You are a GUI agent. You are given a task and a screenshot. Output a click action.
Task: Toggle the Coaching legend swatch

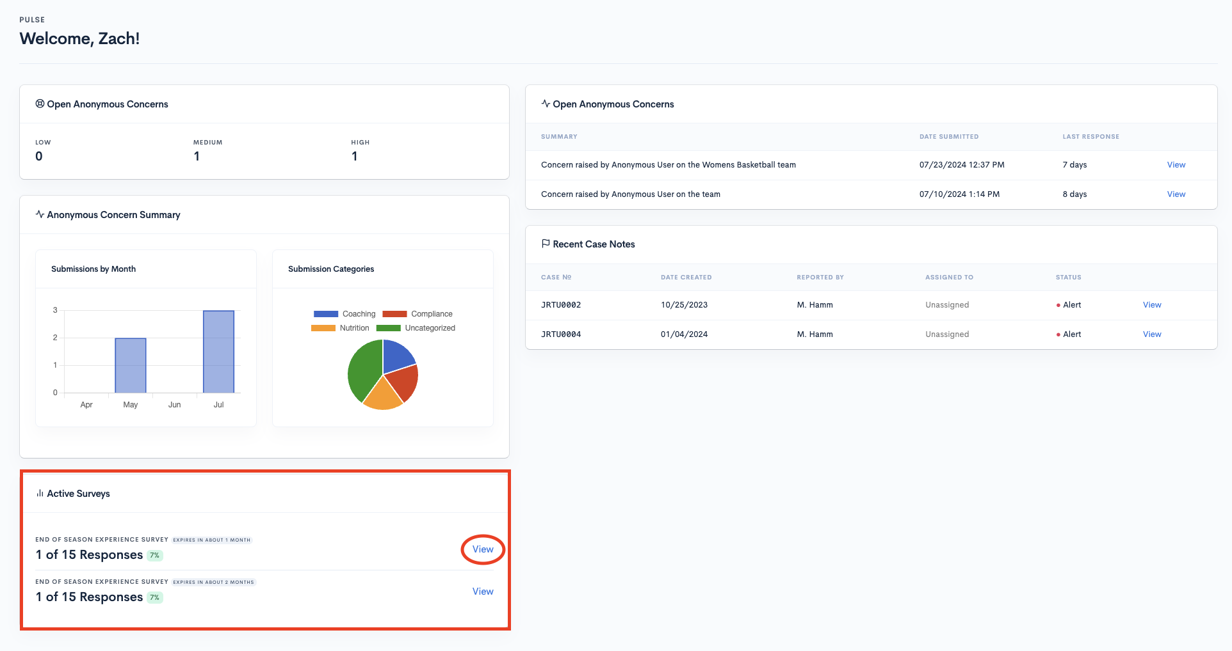click(326, 314)
